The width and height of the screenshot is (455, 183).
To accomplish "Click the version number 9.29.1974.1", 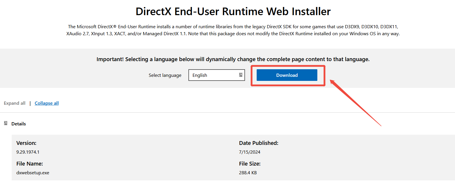I will point(28,152).
